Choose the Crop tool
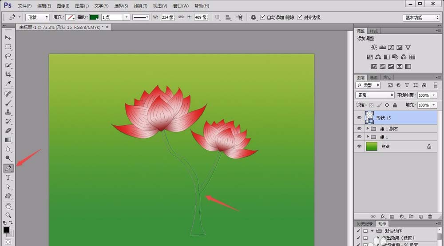The image size is (444, 246). (x=8, y=75)
